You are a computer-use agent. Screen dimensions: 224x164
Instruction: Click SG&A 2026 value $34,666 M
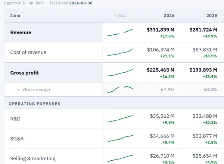tap(162, 136)
